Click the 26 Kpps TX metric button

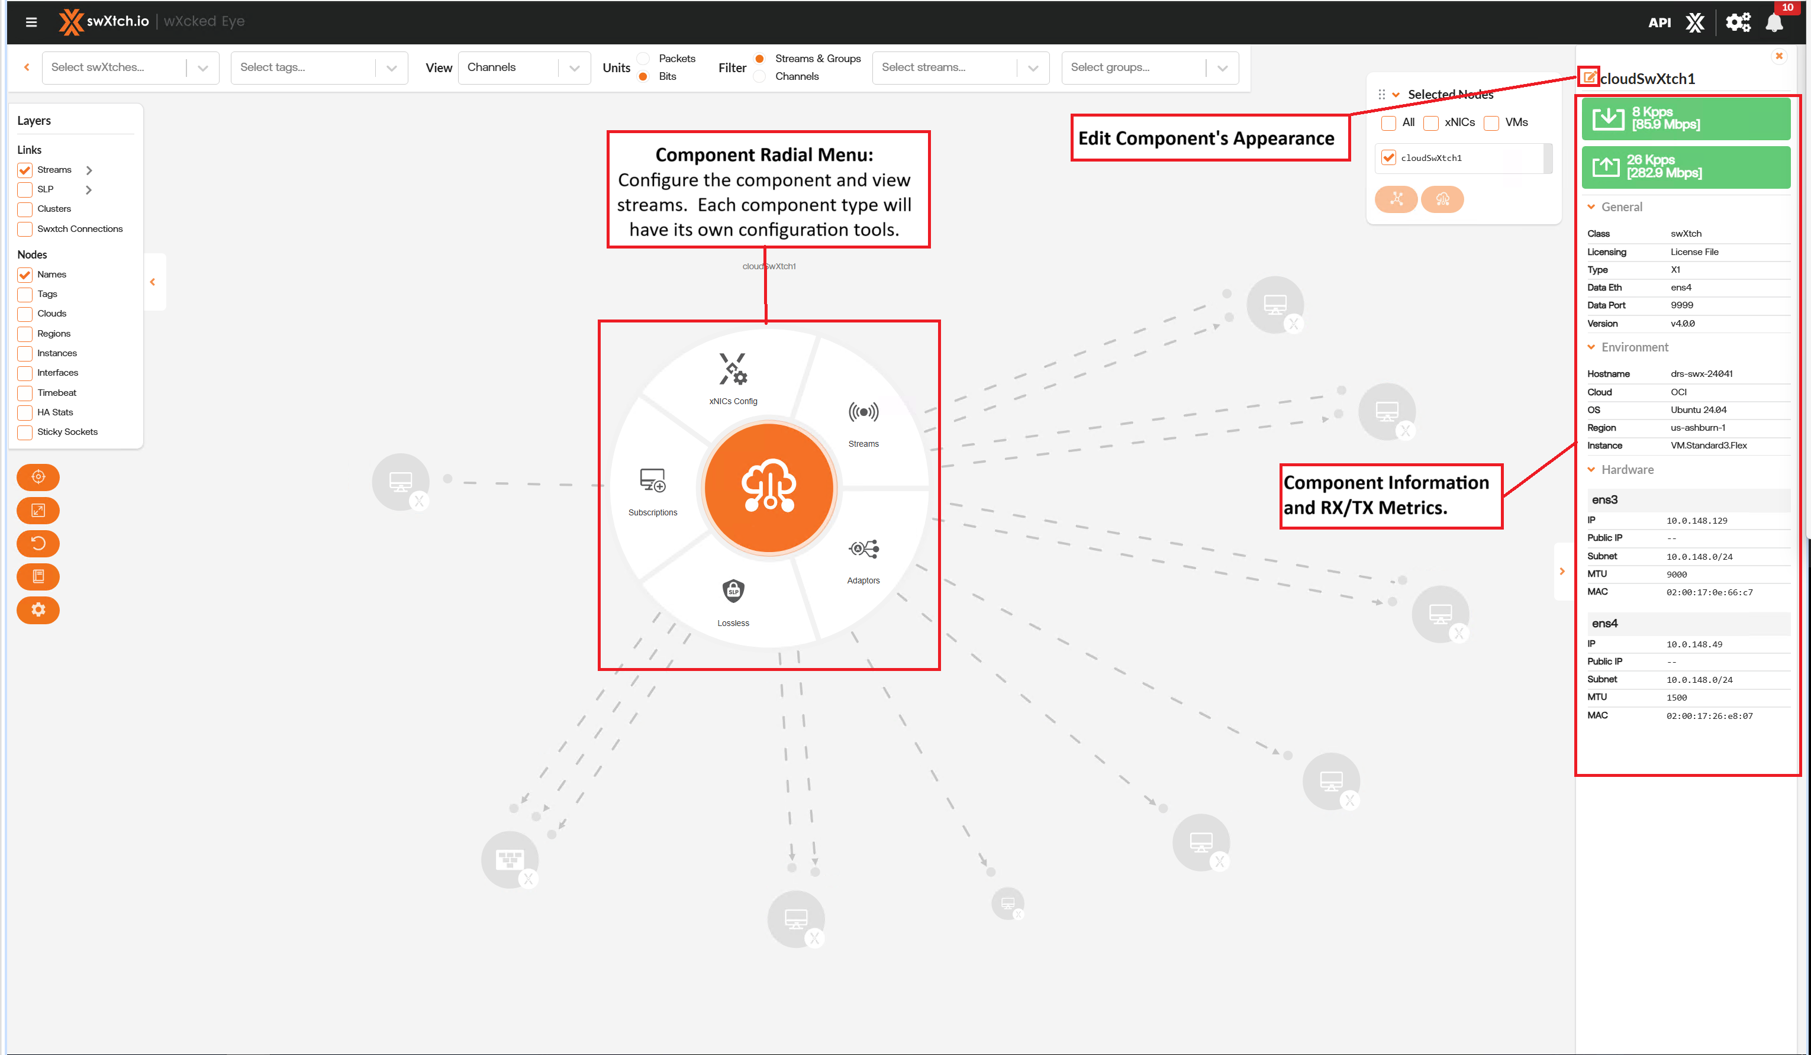[x=1686, y=167]
